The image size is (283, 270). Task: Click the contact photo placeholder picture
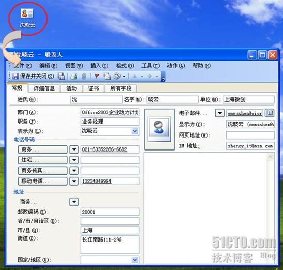[x=159, y=129]
